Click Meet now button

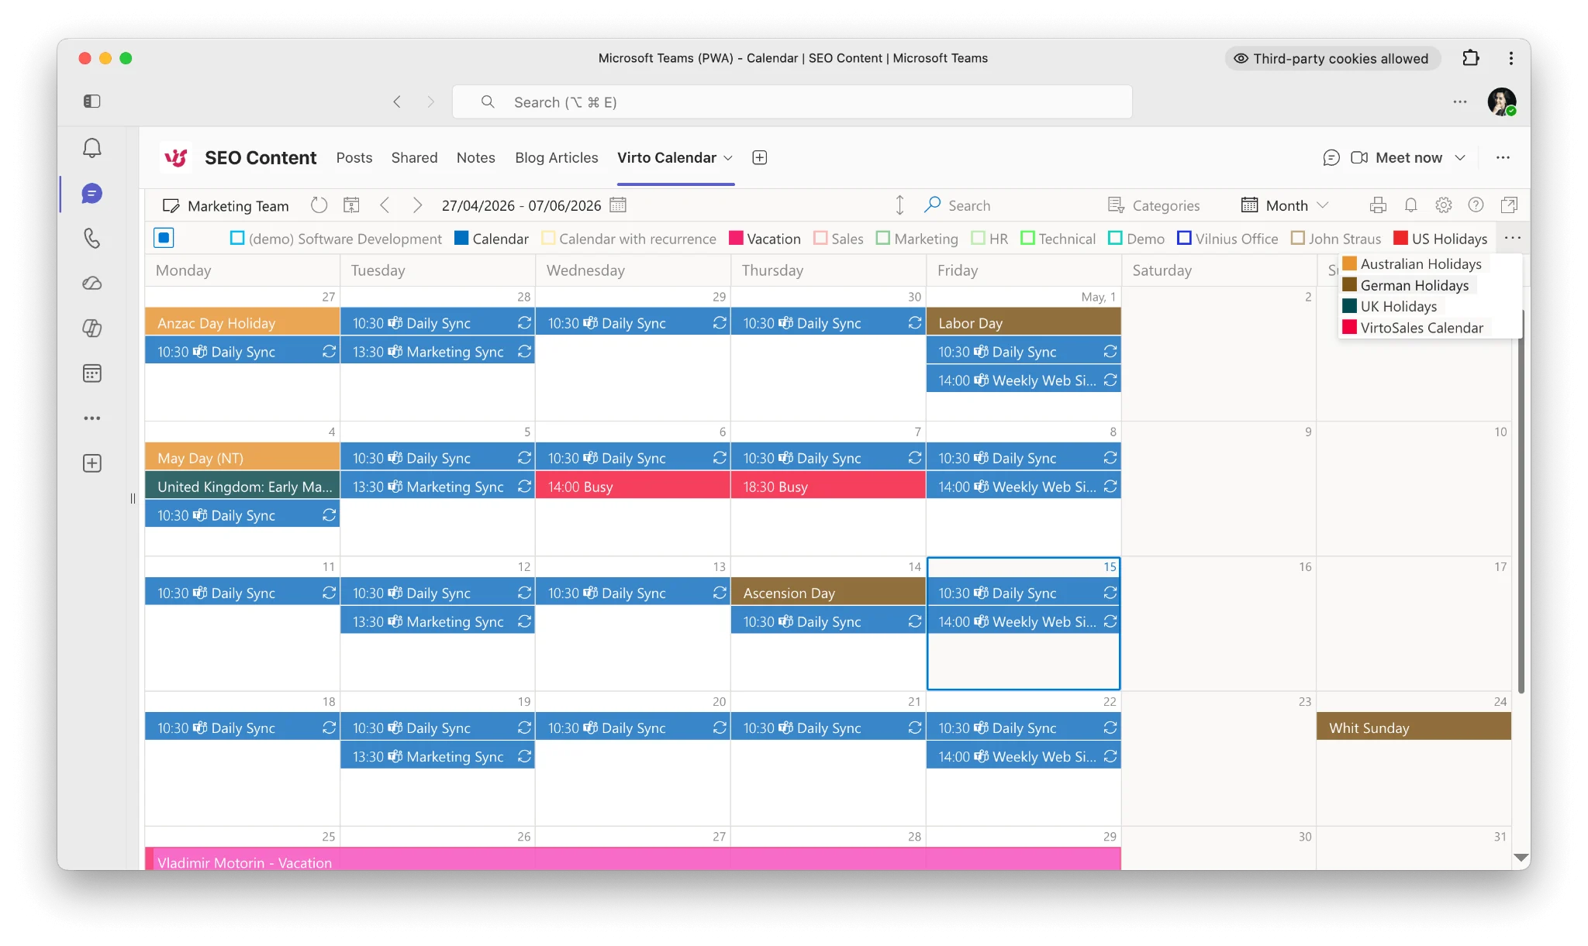pos(1396,158)
